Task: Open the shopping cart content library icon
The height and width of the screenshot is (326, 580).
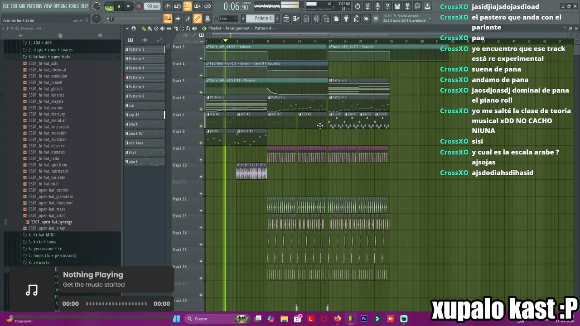Action: (376, 19)
